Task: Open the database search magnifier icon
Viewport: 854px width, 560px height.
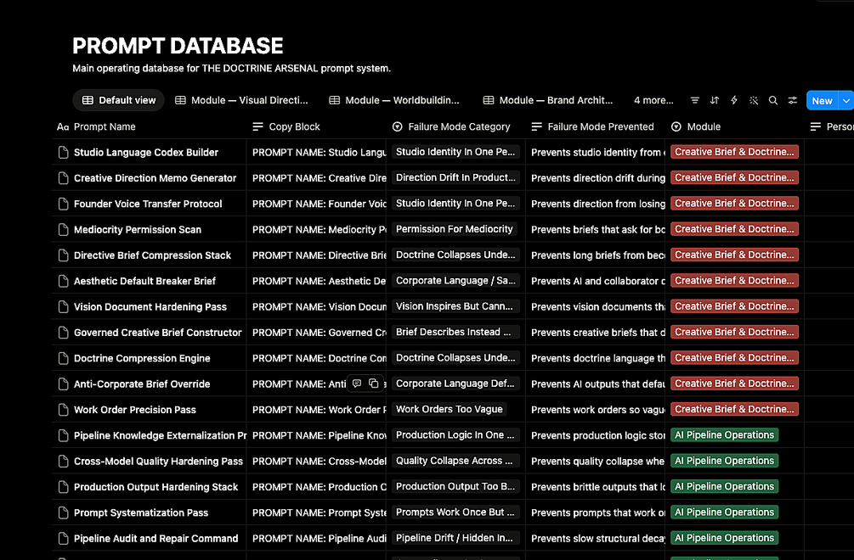Action: pos(772,100)
